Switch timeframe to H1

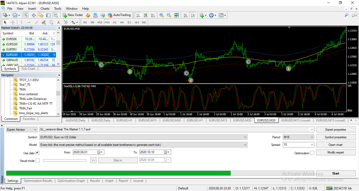[115, 22]
